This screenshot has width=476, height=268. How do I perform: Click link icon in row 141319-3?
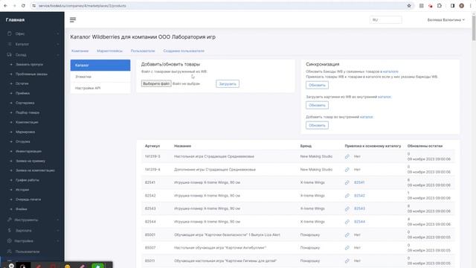(347, 156)
